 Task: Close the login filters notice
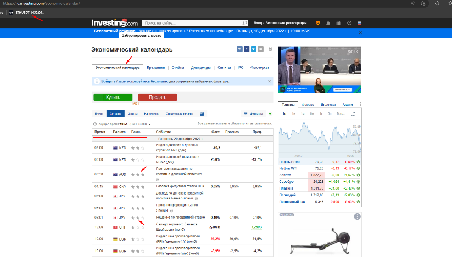pyautogui.click(x=269, y=81)
